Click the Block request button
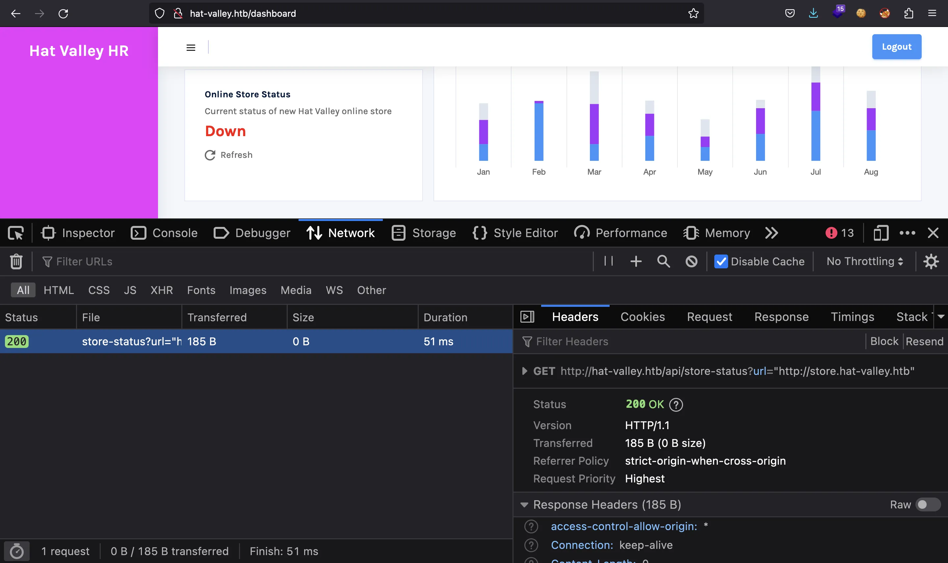The image size is (948, 563). pyautogui.click(x=884, y=341)
